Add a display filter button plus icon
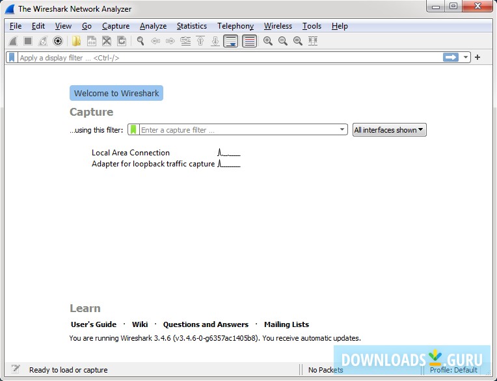Viewport: 497px width, 381px height. pos(477,57)
